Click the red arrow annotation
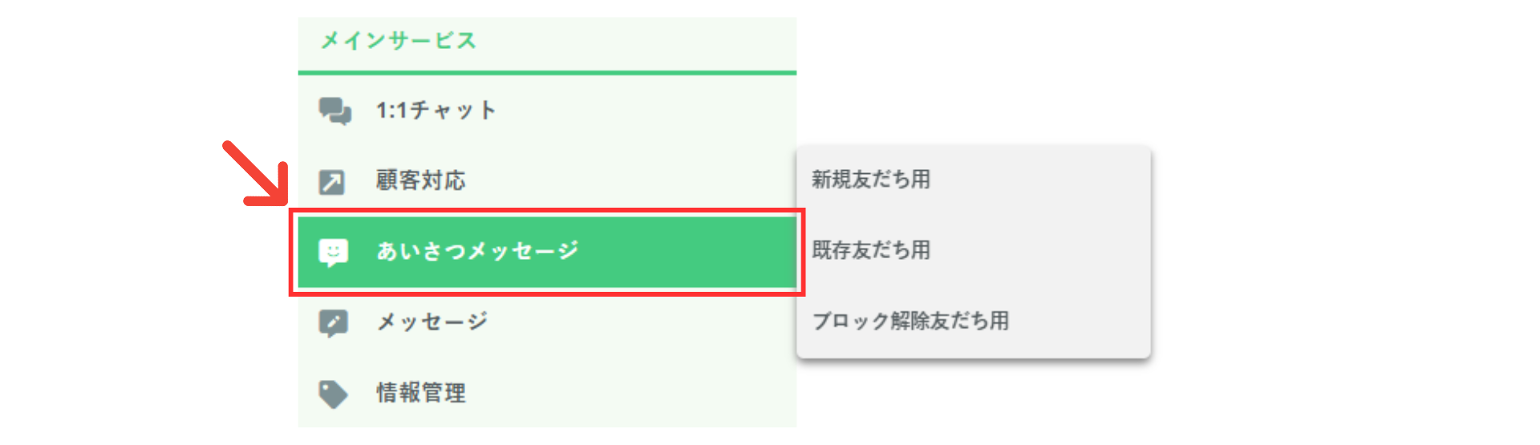The width and height of the screenshot is (1540, 445). [x=255, y=173]
